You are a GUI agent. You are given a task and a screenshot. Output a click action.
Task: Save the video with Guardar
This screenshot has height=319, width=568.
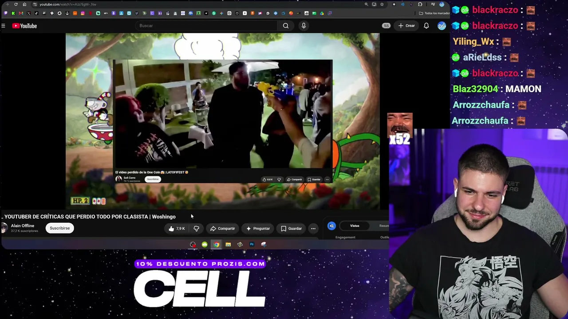[291, 229]
